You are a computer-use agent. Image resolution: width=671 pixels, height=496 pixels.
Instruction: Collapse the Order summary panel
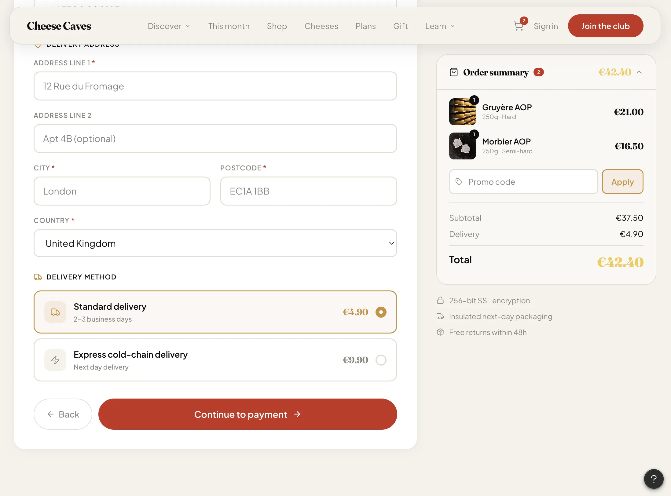pos(639,72)
